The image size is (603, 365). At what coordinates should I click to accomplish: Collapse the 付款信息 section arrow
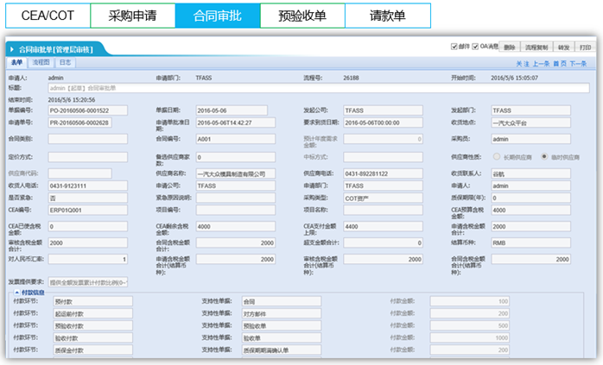pos(17,293)
